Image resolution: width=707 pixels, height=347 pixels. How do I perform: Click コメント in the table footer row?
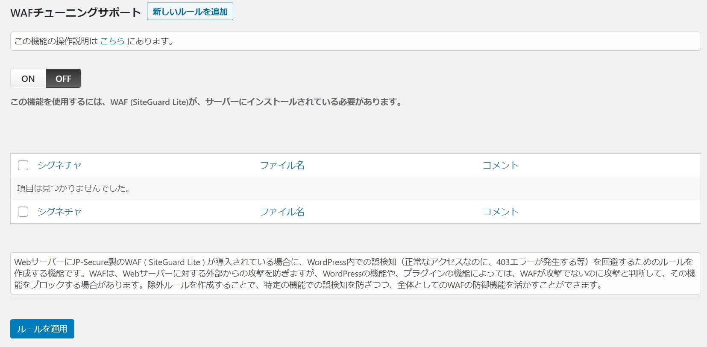coord(500,212)
